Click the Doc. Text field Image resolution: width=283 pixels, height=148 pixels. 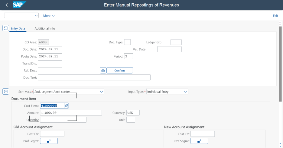(x=94, y=77)
